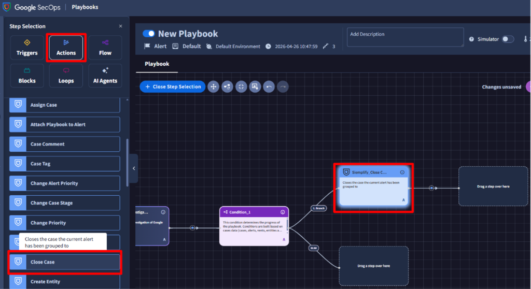531x289 pixels.
Task: Click the export image toolbar icon
Action: 255,86
